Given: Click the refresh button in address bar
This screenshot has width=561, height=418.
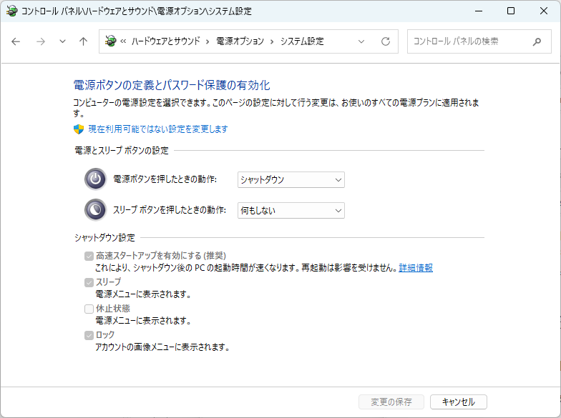Looking at the screenshot, I should click(x=386, y=41).
